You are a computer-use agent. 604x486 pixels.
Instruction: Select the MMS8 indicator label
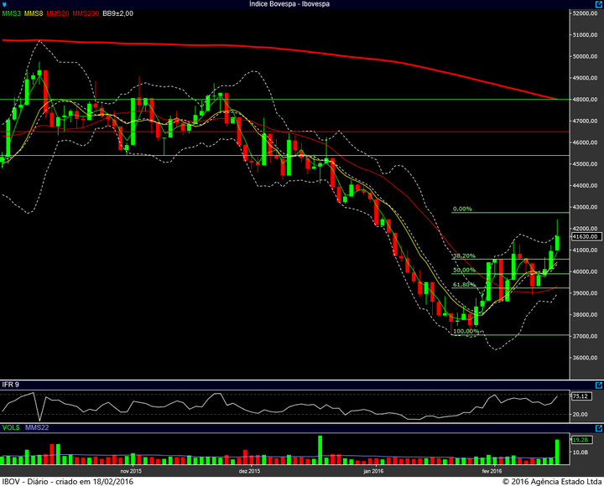[34, 13]
